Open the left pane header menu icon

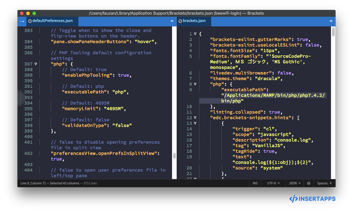pyautogui.click(x=172, y=21)
